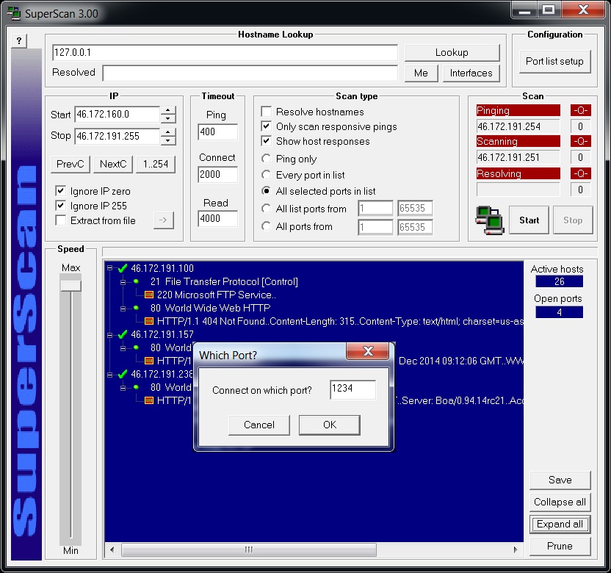Toggle the Ignore IP 255 checkbox
This screenshot has height=573, width=611.
point(60,206)
